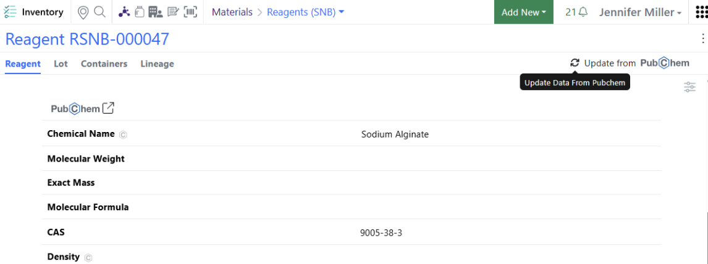Expand the Add New dropdown
The image size is (708, 264).
[523, 12]
